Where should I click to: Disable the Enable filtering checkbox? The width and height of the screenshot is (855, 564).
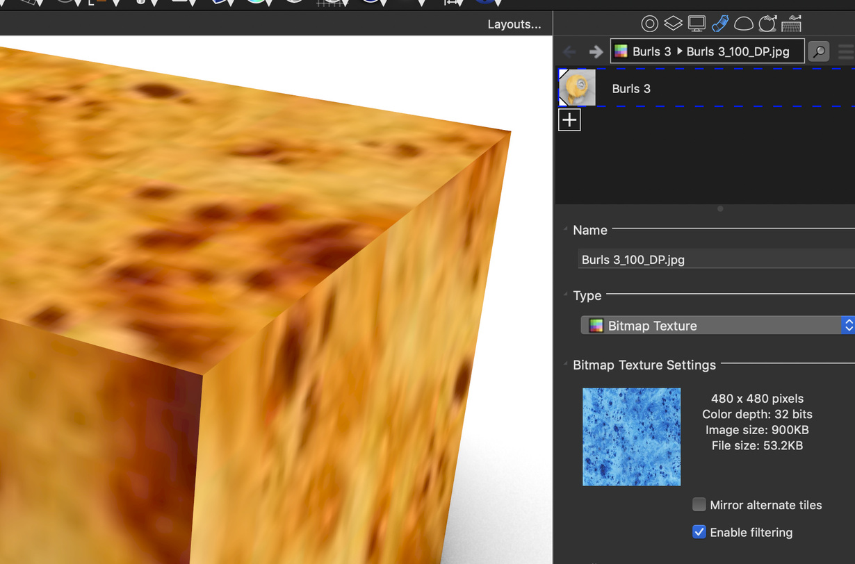pos(699,531)
